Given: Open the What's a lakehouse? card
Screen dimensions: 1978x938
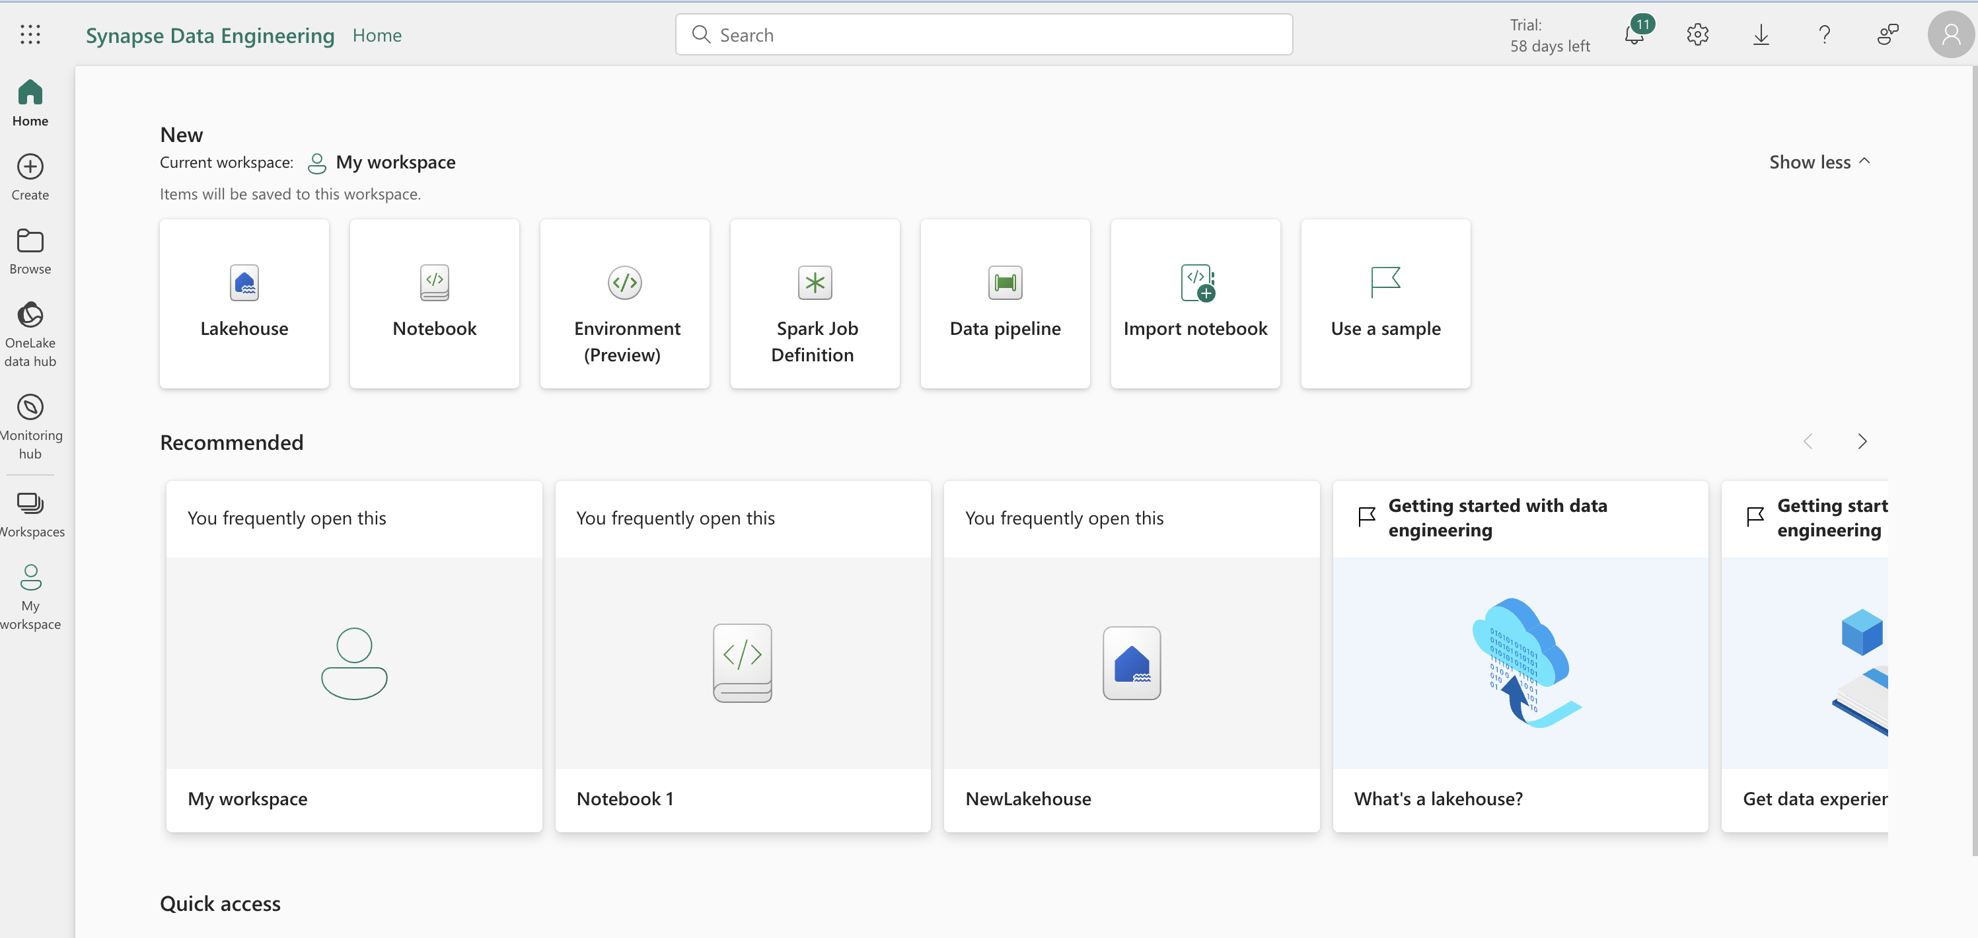Looking at the screenshot, I should click(1520, 657).
